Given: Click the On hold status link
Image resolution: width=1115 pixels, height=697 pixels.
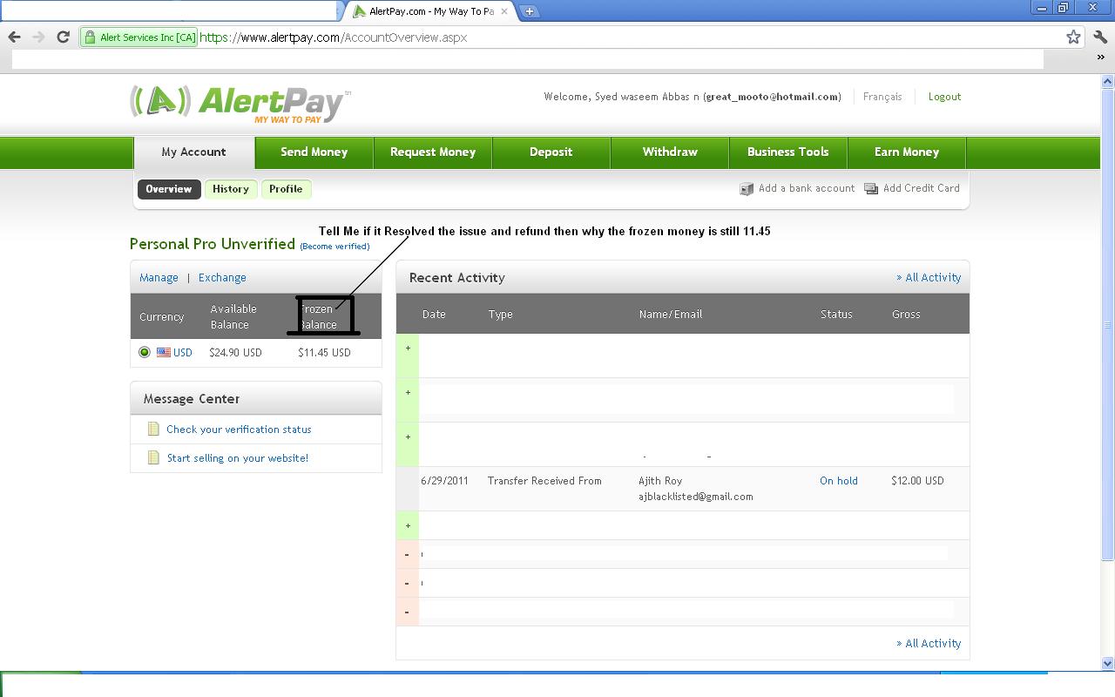Looking at the screenshot, I should (839, 480).
